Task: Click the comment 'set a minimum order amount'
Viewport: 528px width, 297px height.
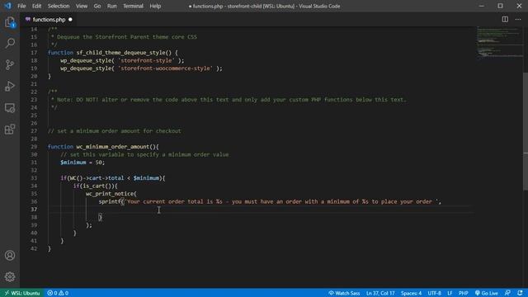Action: click(x=114, y=131)
